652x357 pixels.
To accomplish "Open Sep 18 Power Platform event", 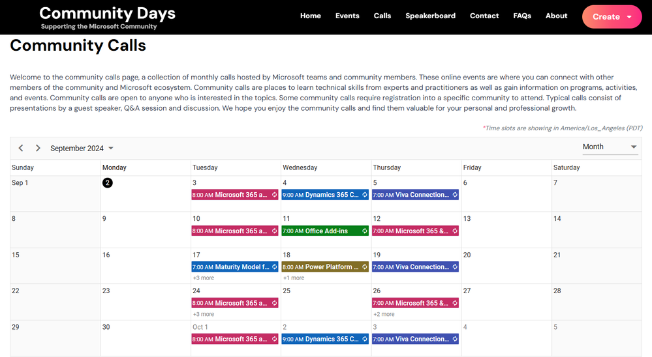I will coord(325,267).
